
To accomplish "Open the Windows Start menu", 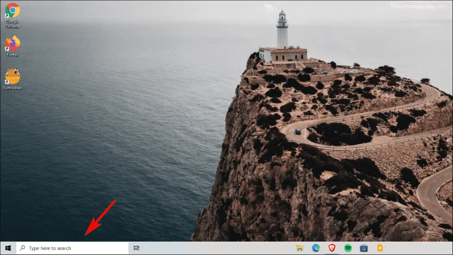I will tap(8, 248).
